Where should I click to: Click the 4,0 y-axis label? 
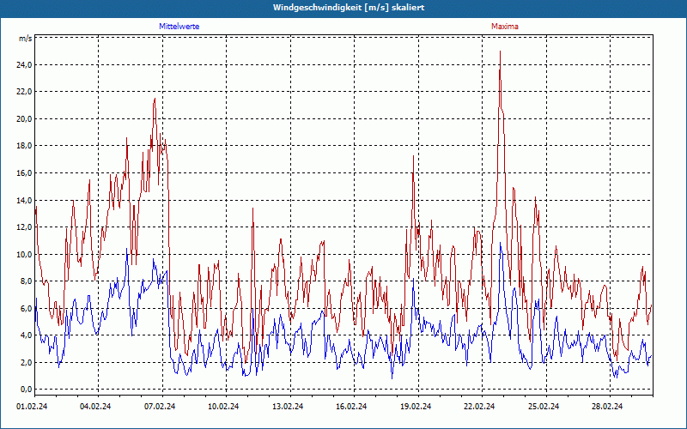(x=27, y=335)
